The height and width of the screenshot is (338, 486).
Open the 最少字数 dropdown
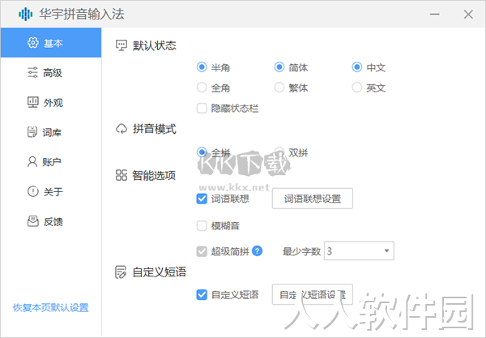tap(359, 250)
